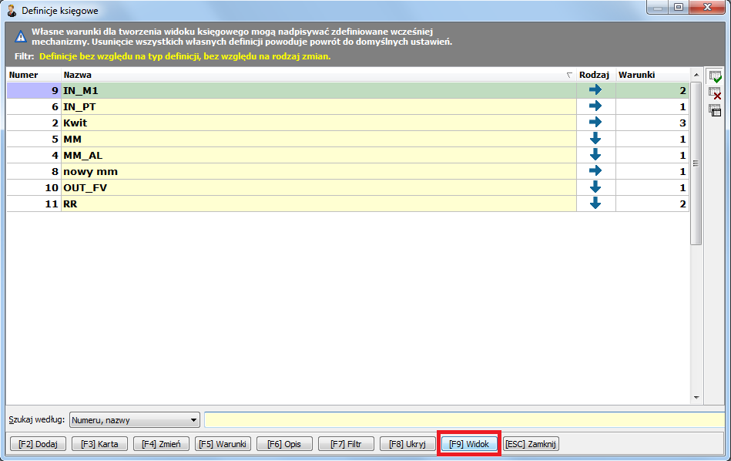Click the right arrow icon in IN_M1 row
The image size is (731, 461).
[595, 89]
